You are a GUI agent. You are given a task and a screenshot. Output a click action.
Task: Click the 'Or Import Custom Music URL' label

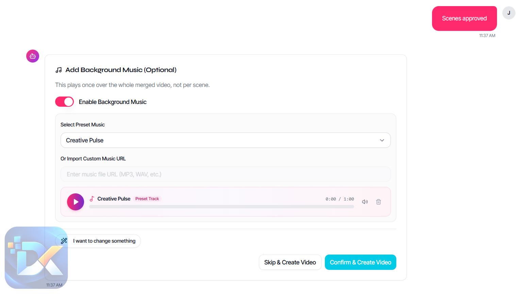[93, 159]
